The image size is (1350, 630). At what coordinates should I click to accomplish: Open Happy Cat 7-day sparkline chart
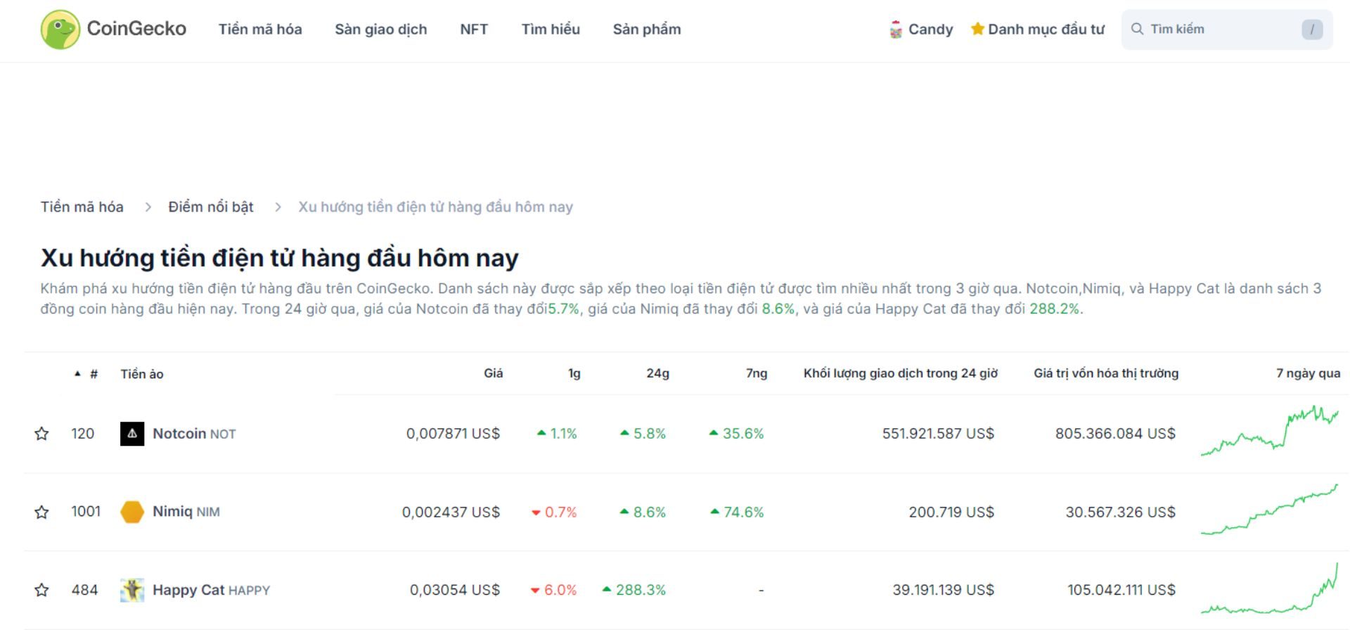(x=1270, y=588)
